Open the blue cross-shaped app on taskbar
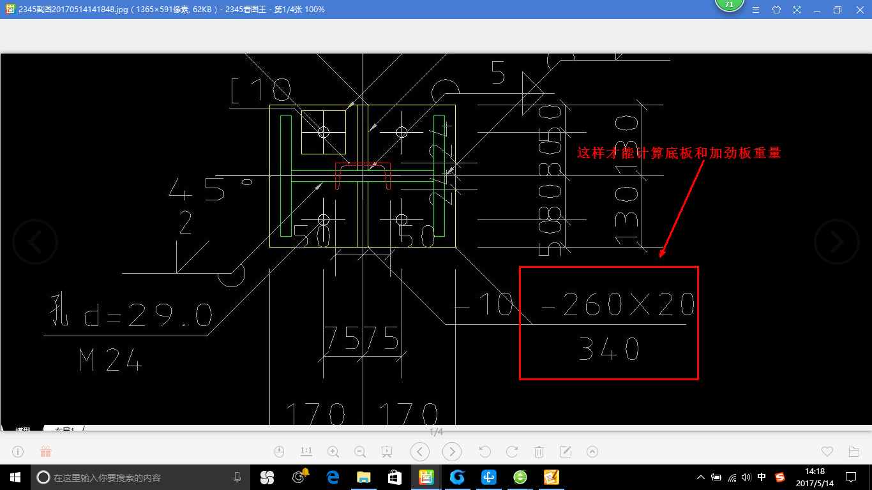 (489, 477)
